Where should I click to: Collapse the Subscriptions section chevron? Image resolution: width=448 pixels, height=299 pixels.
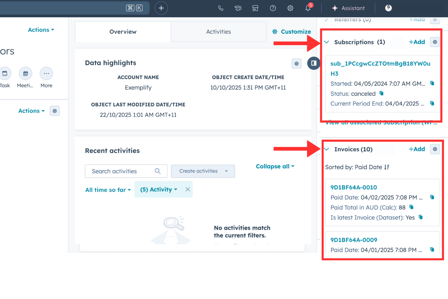point(327,42)
